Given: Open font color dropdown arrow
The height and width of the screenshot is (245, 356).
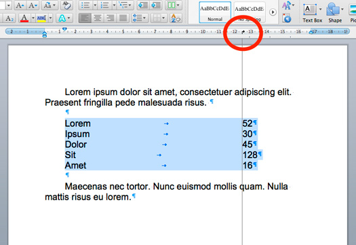Looking at the screenshot, I should point(33,18).
